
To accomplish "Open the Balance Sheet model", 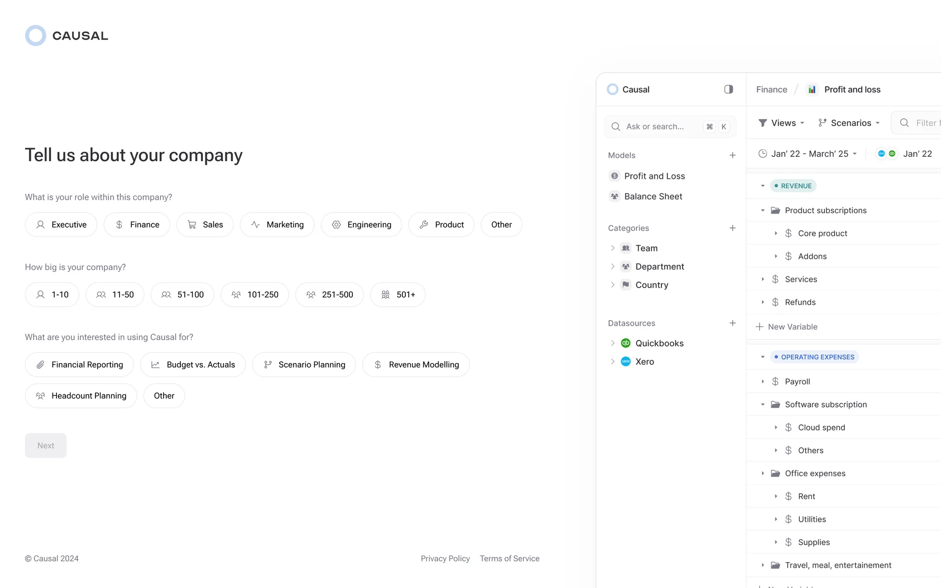I will (653, 196).
